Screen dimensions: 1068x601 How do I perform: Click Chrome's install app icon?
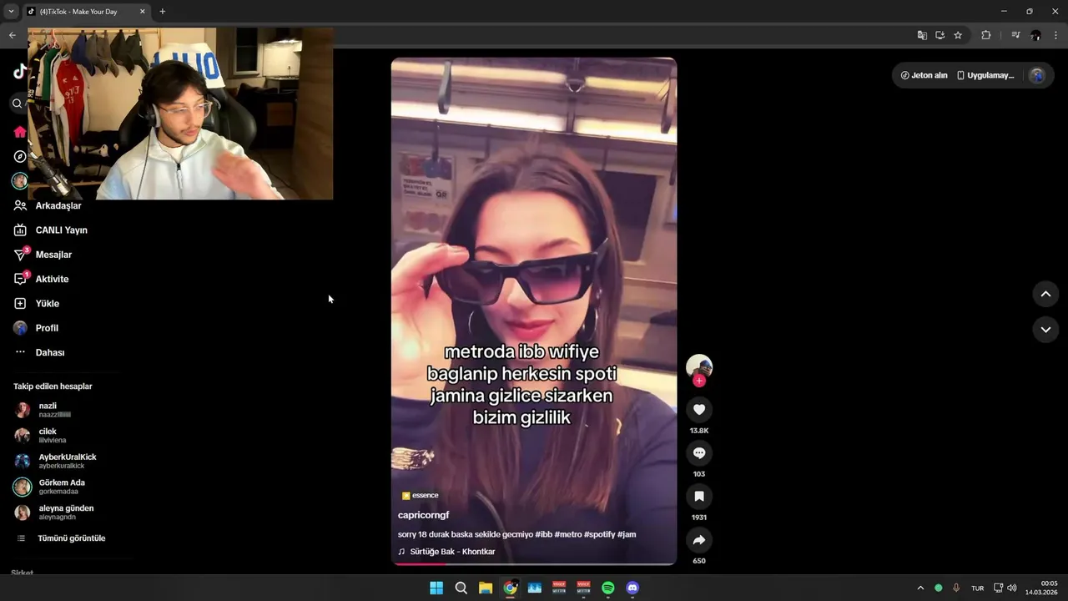(940, 35)
